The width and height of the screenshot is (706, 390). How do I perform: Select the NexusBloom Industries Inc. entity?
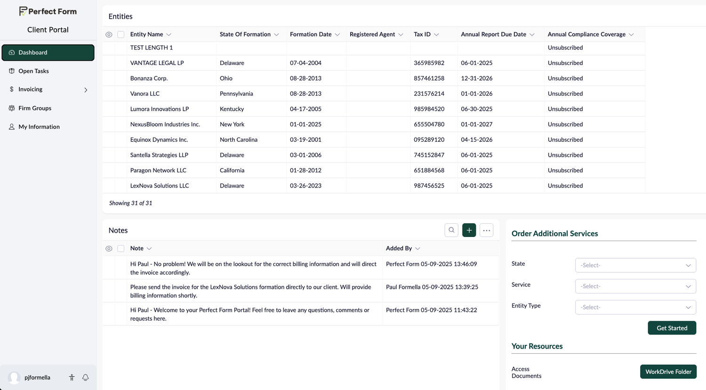165,124
